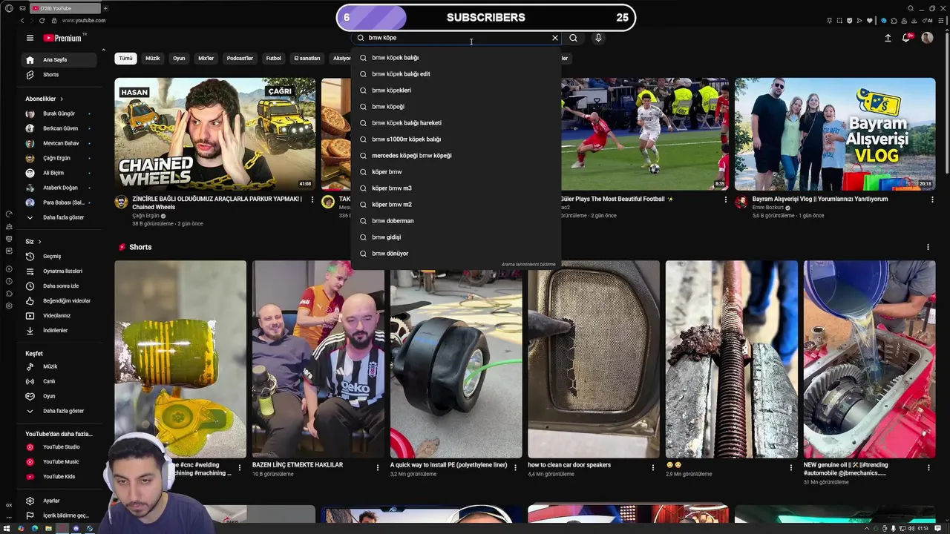
Task: Choose suggestion bmw köpekleri
Action: 456,90
